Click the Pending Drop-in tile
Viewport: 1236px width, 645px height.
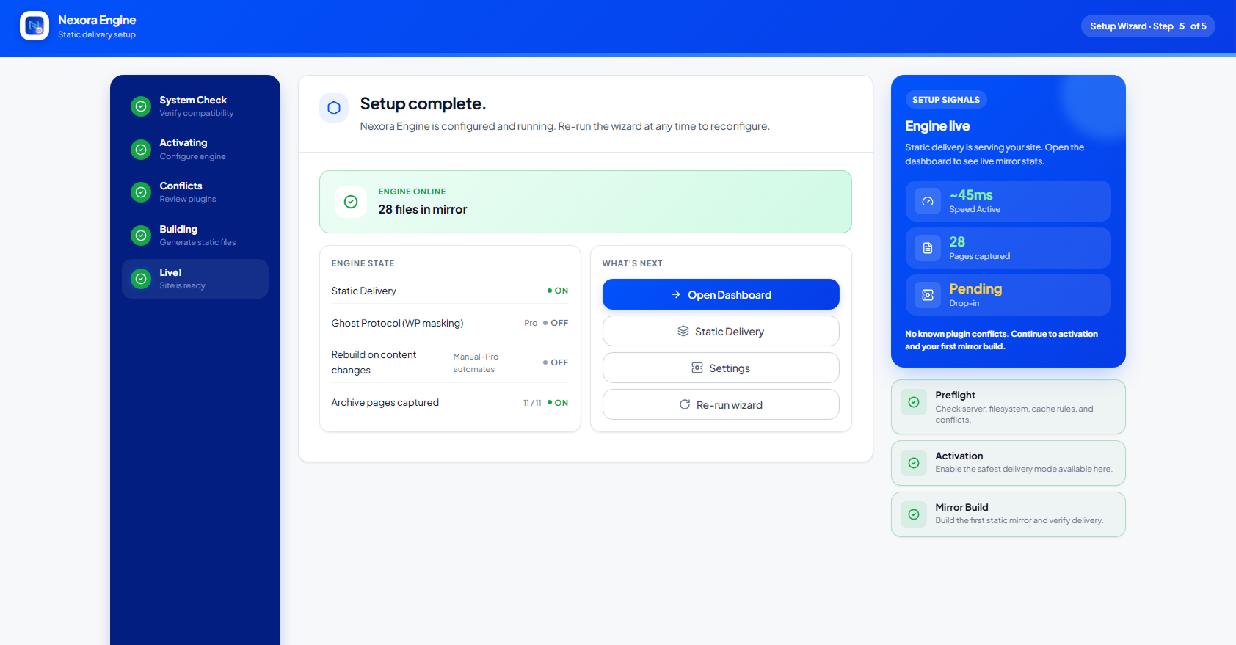point(1008,295)
